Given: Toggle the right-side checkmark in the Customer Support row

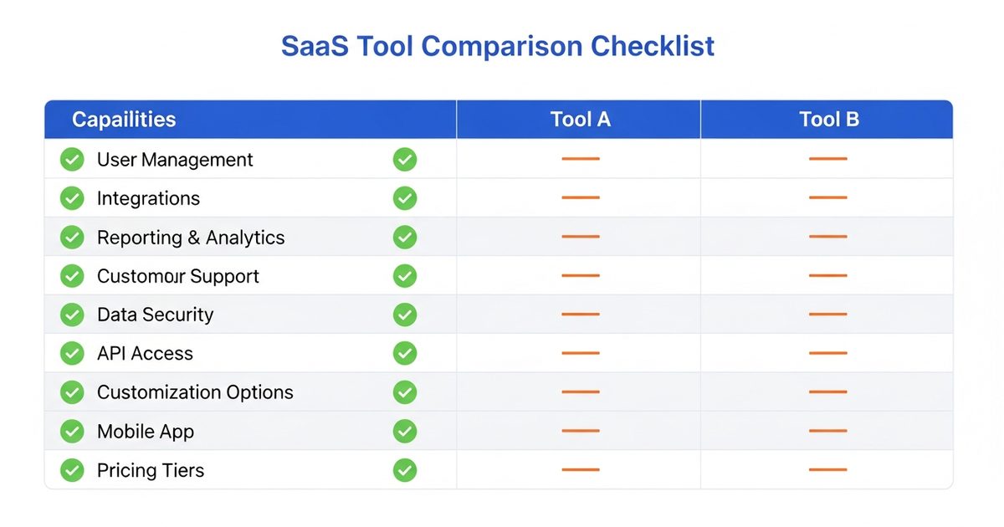Looking at the screenshot, I should (x=405, y=276).
